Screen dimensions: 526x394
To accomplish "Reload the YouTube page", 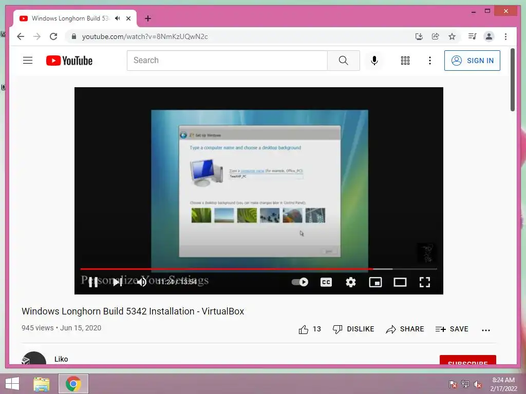I will [x=53, y=36].
